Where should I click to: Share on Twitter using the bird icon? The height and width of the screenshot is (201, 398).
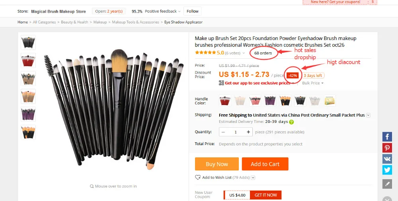coord(387,170)
